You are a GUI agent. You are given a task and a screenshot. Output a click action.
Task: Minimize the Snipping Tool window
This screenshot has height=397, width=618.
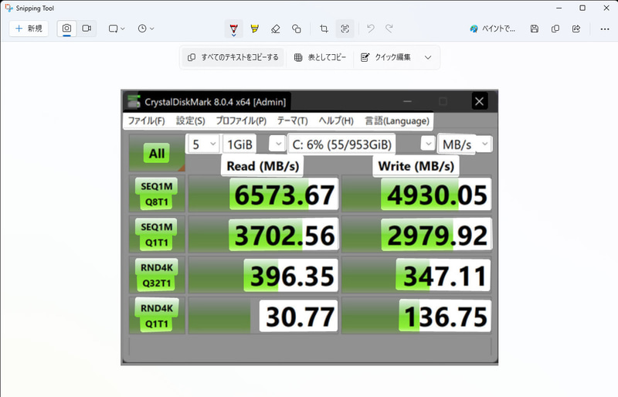pos(559,8)
